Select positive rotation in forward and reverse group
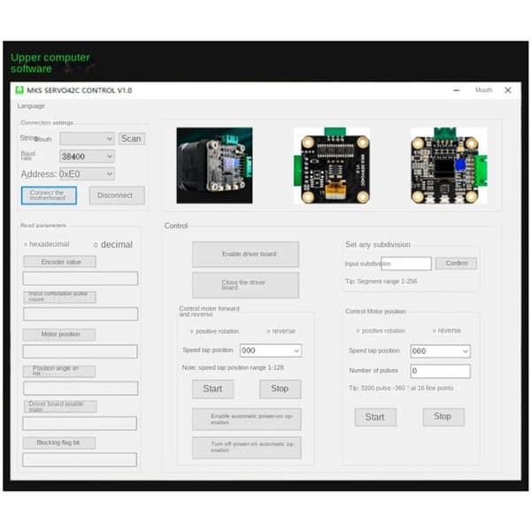The image size is (531, 531). [x=214, y=331]
